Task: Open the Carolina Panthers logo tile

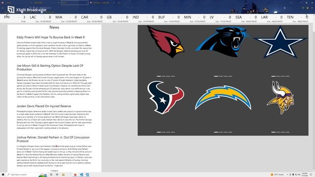Action: pos(223,42)
